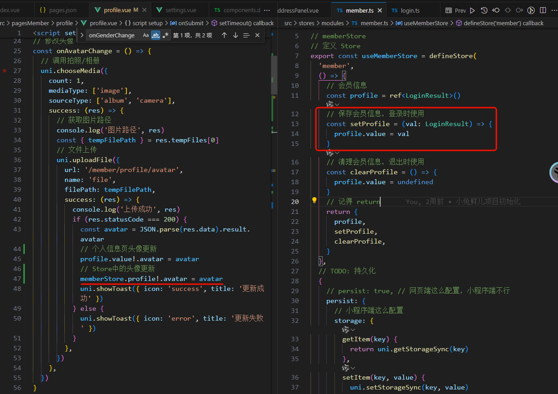Click 'export const useMemberStore' line in member.ts
This screenshot has height=394, width=558.
pos(393,56)
